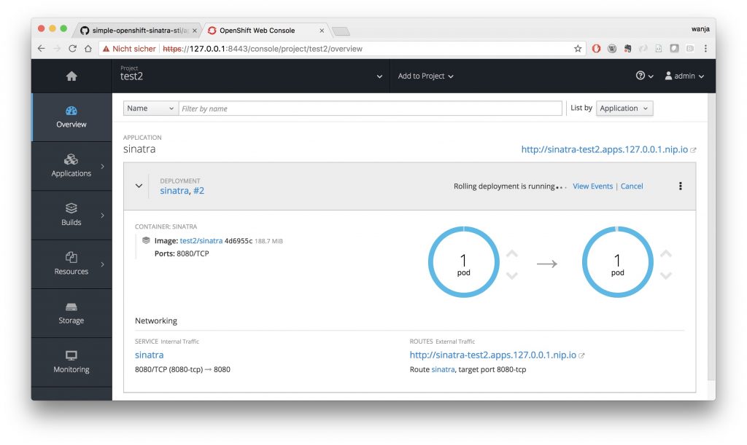747x445 pixels.
Task: Open the sinatra deployment link
Action: click(x=174, y=191)
